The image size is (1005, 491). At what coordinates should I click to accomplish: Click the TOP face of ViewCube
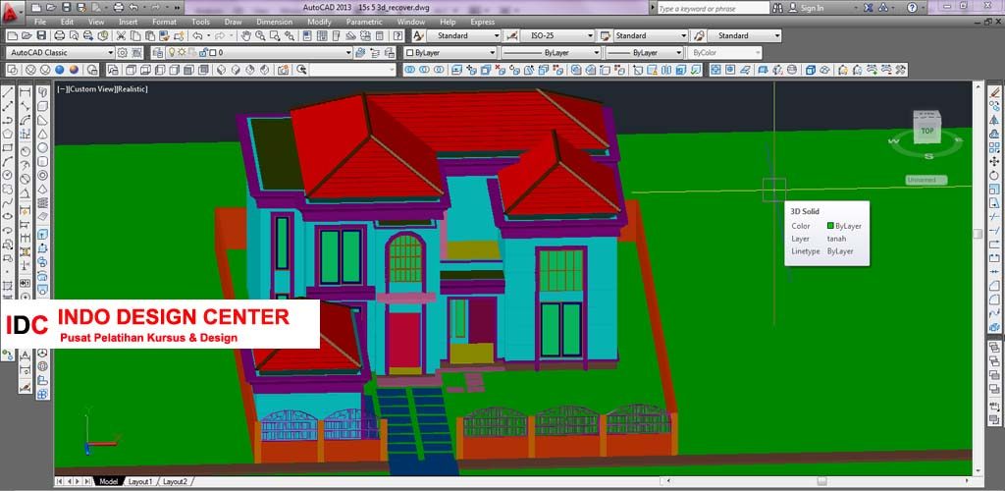pyautogui.click(x=926, y=131)
